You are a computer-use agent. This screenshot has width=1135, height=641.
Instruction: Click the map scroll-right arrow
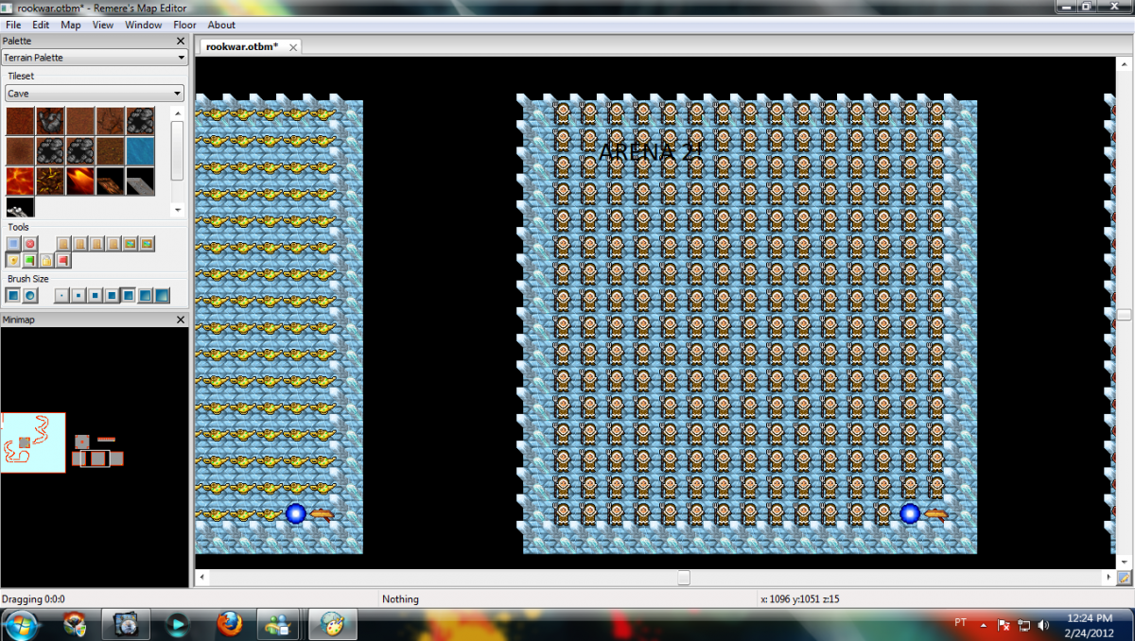(x=1109, y=577)
